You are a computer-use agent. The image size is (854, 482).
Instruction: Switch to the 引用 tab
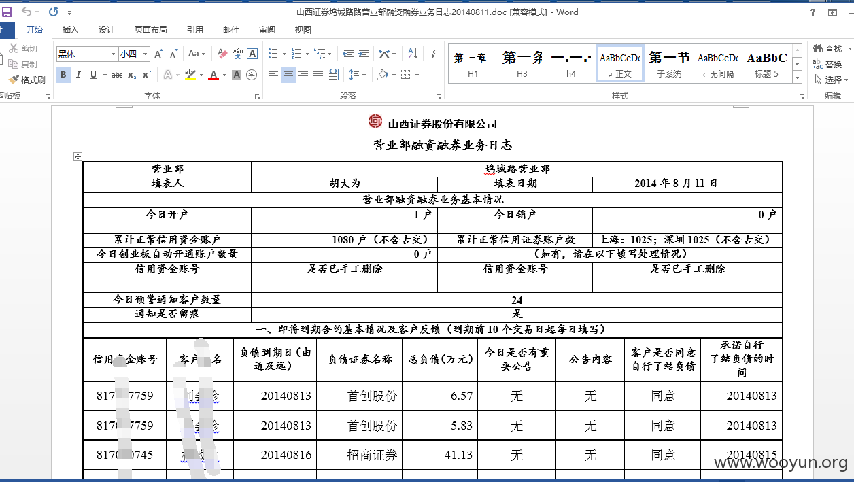(195, 30)
